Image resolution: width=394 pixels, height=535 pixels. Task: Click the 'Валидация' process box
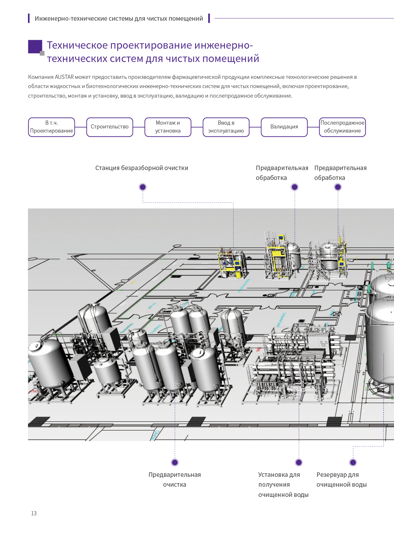click(x=284, y=127)
